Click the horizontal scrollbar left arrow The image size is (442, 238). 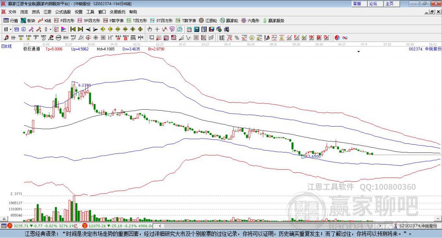(x=160, y=226)
